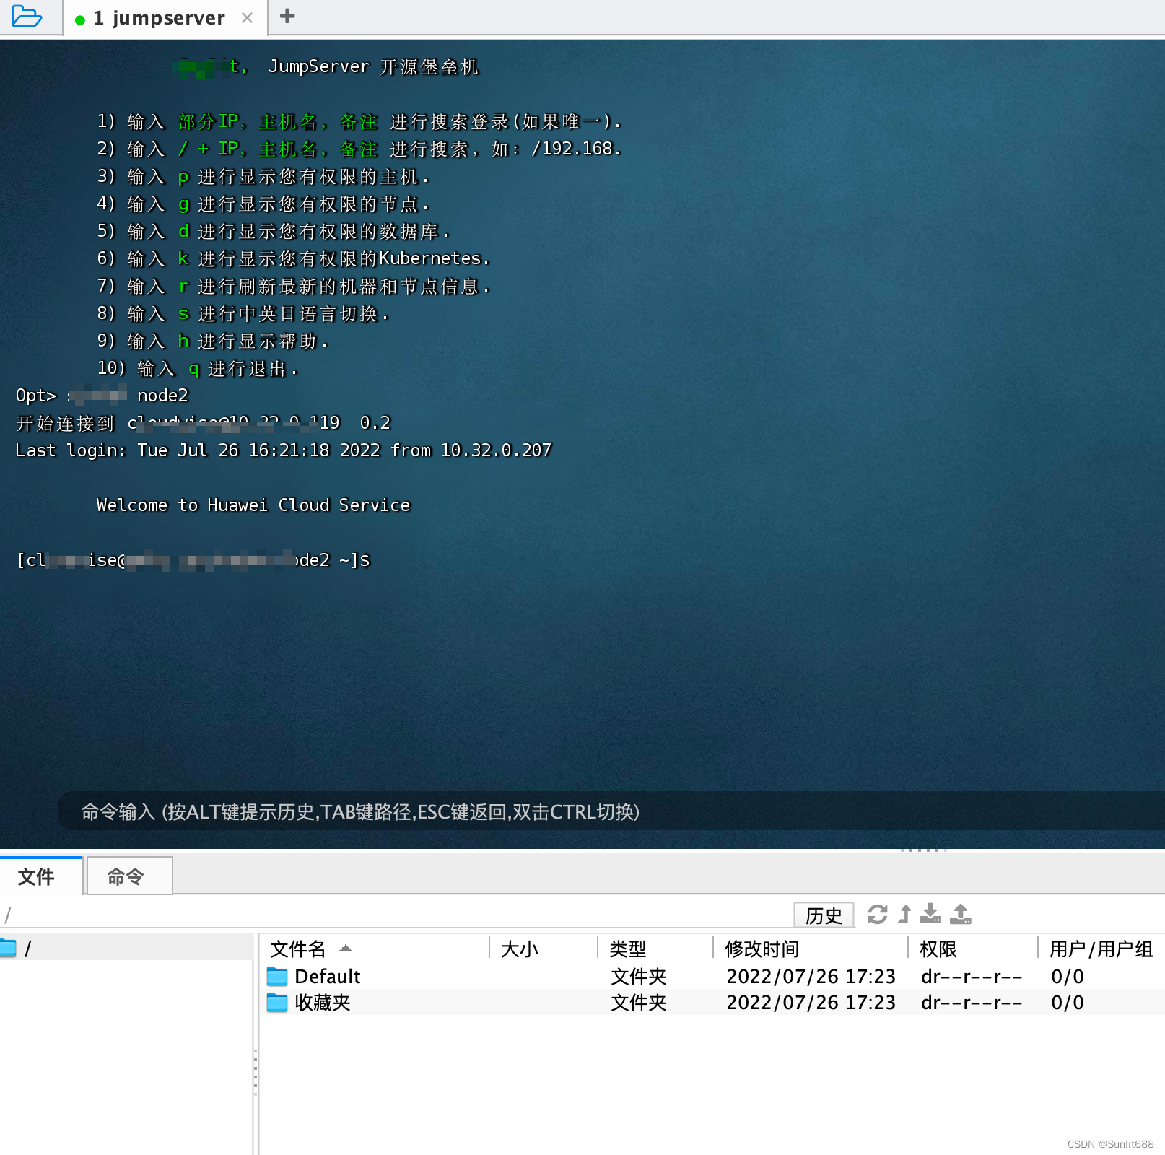
Task: Sort by 用户/用户组 column
Action: click(x=1102, y=949)
